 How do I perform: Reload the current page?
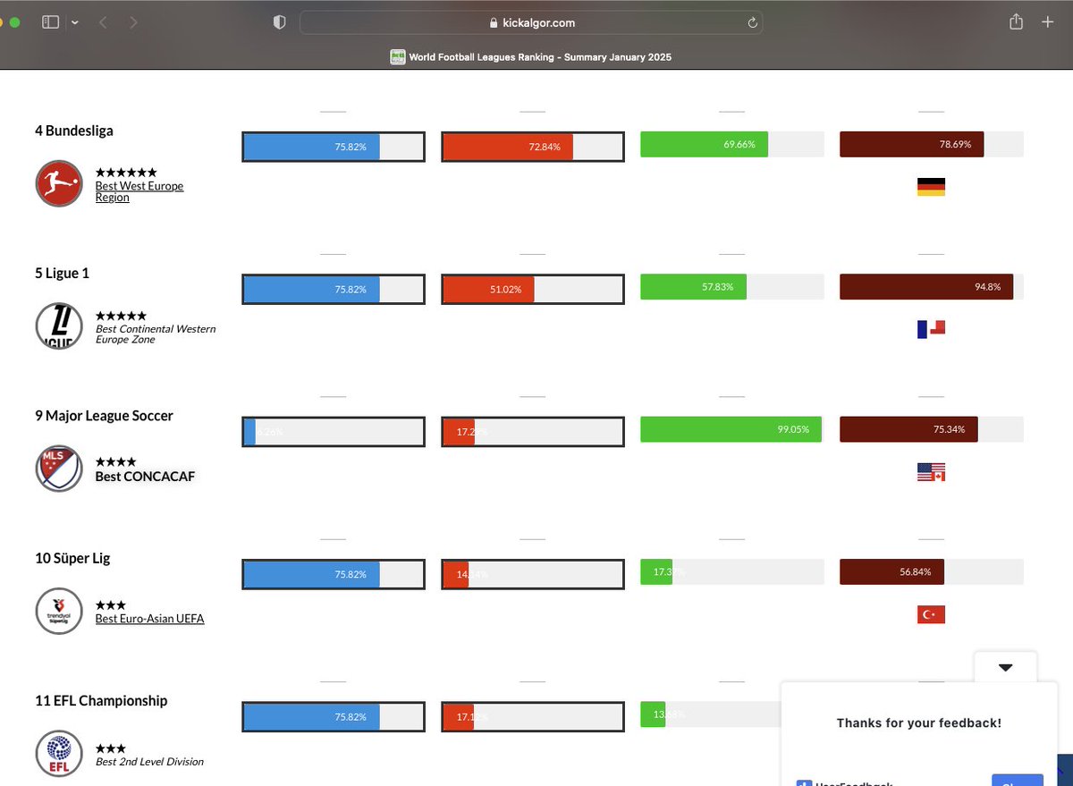click(x=752, y=22)
